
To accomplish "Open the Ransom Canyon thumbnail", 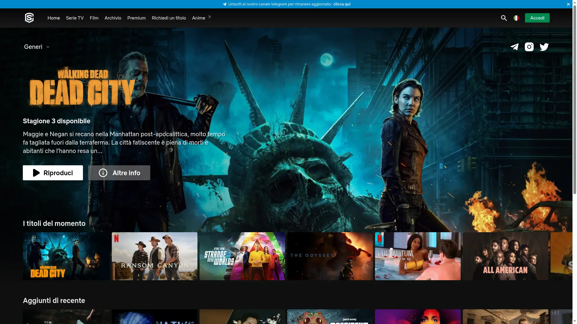I will pos(154,256).
